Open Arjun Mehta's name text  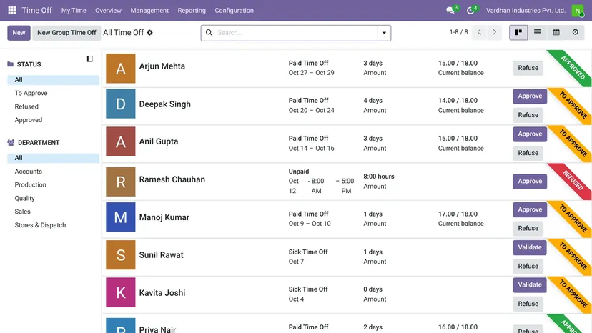(x=162, y=66)
